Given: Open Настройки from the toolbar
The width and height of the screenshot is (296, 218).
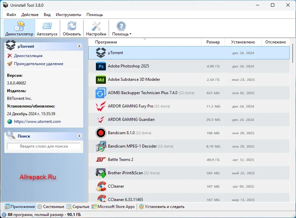Looking at the screenshot, I should [x=96, y=28].
